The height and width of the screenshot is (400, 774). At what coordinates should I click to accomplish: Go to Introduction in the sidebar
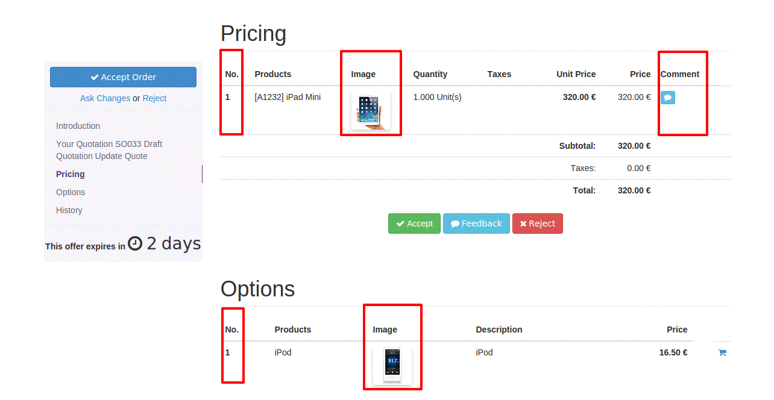coord(78,126)
